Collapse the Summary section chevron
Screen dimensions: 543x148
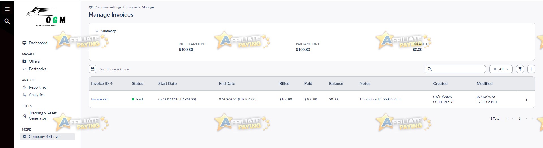97,31
